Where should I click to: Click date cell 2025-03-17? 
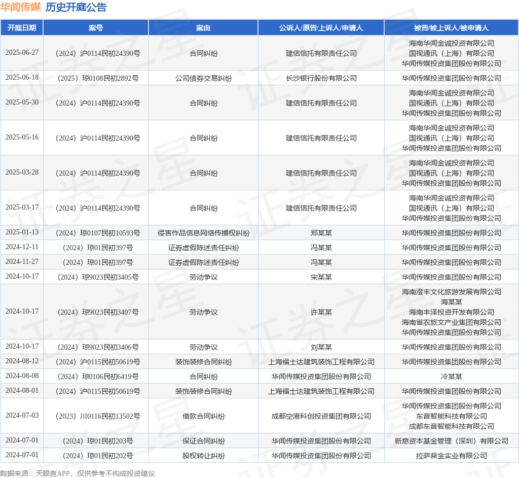point(22,207)
